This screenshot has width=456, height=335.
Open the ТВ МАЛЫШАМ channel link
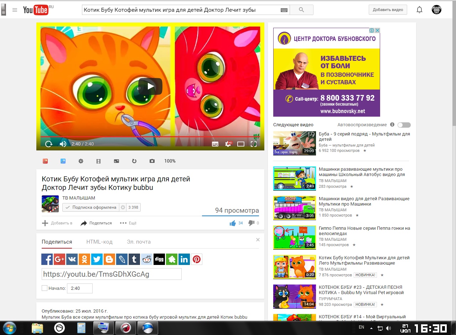click(x=79, y=198)
